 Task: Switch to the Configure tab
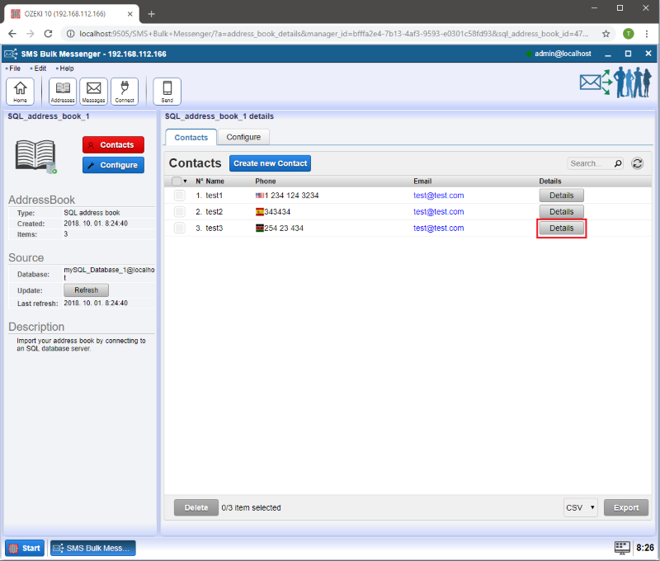pyautogui.click(x=243, y=137)
